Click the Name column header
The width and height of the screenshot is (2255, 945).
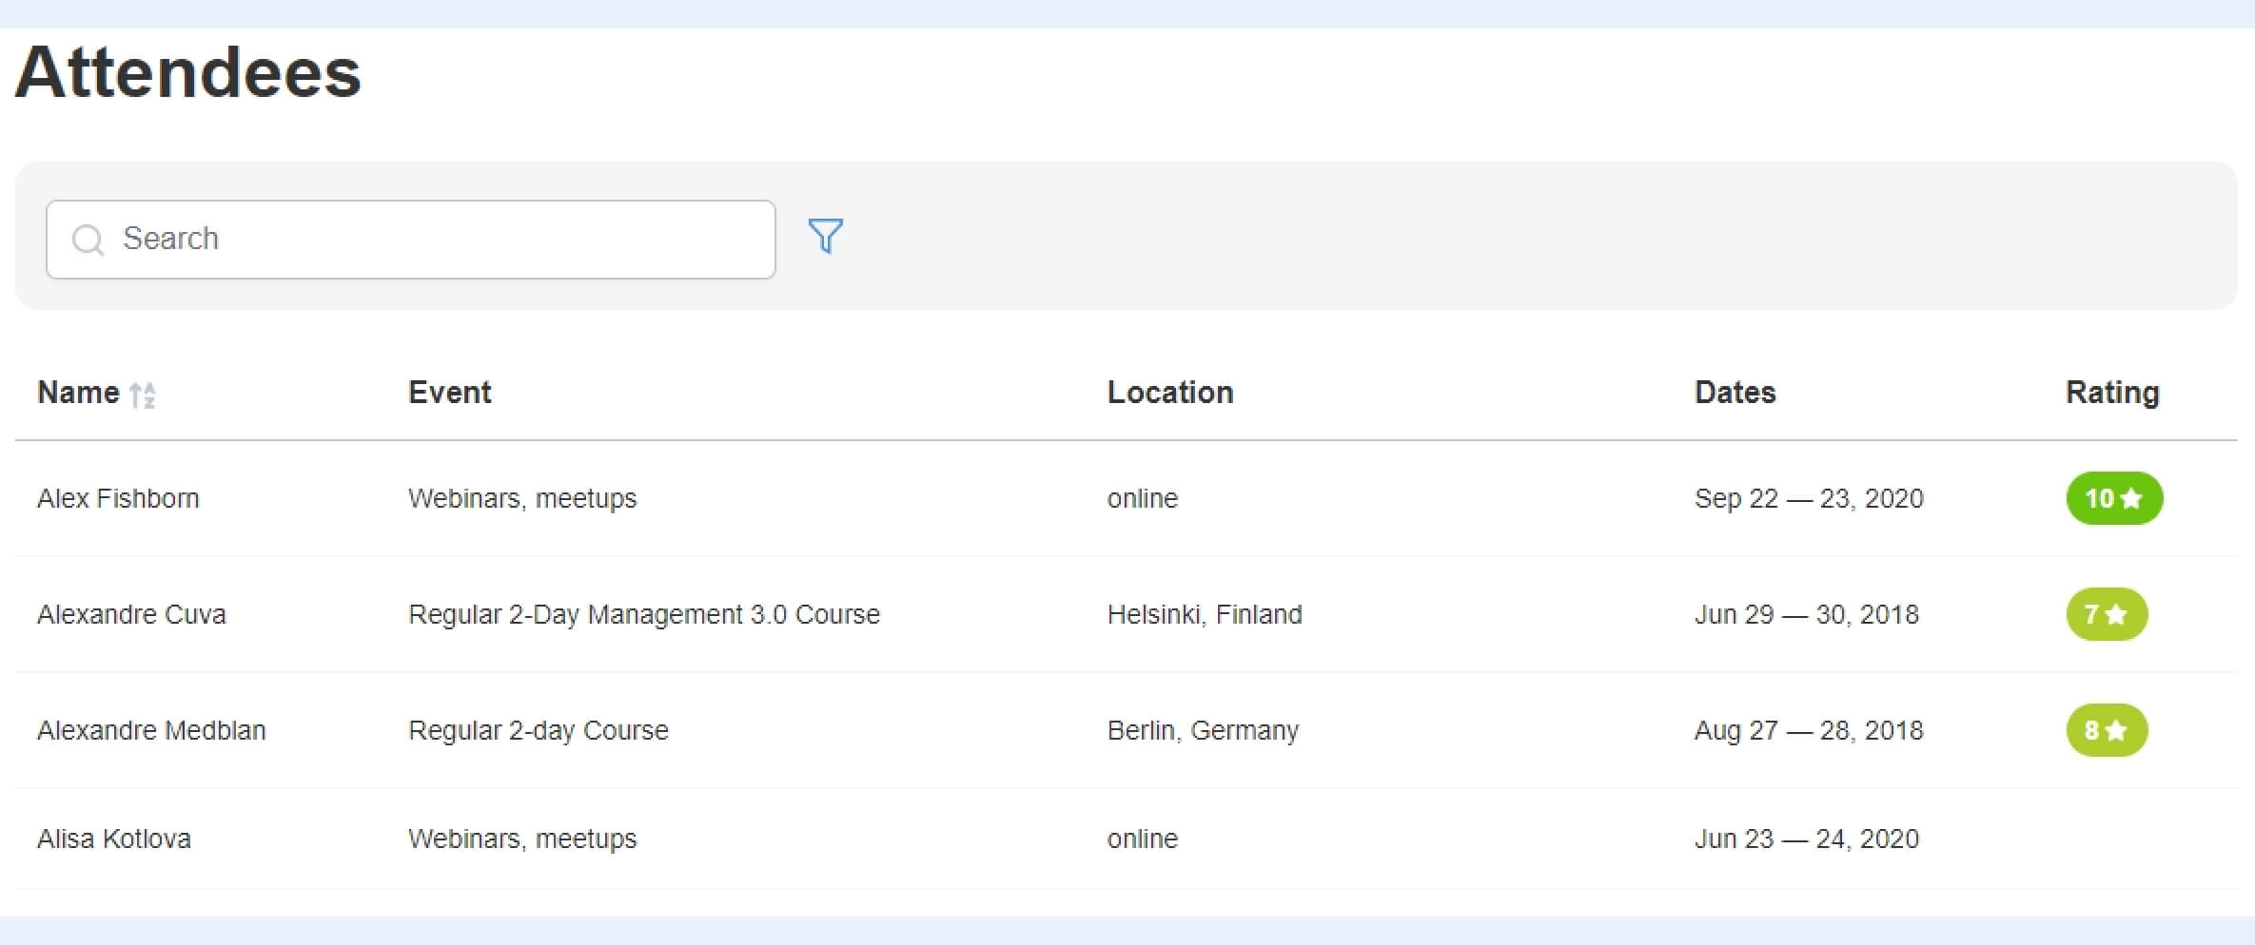tap(78, 393)
